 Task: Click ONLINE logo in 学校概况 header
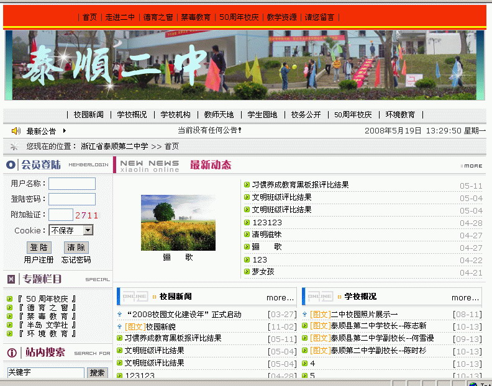(x=320, y=296)
